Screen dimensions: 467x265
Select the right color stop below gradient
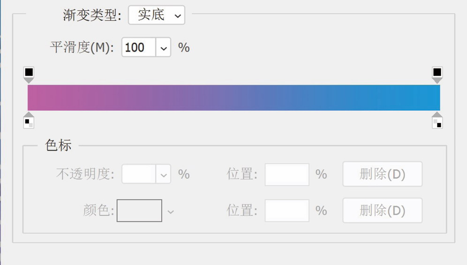click(437, 121)
